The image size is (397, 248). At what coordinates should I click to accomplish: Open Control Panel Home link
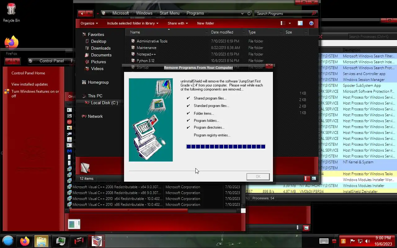[28, 73]
